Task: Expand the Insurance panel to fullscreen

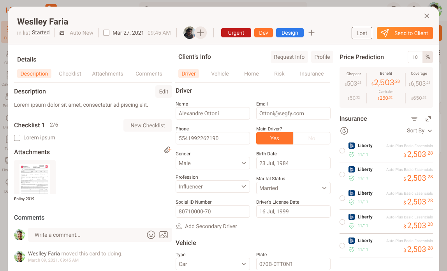Action: tap(428, 119)
